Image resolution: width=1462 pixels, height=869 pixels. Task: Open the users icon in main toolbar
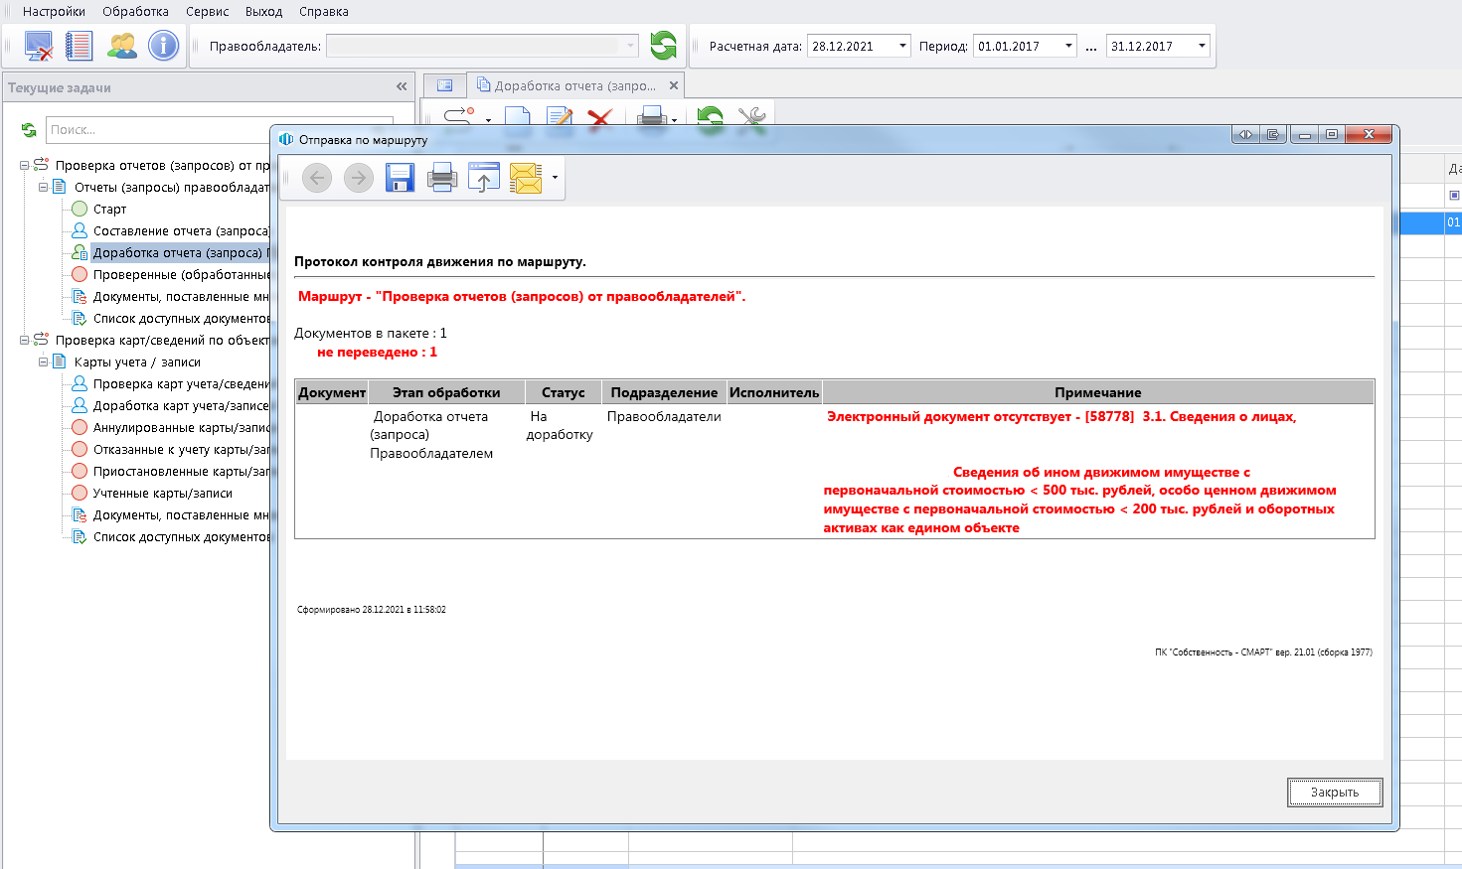coord(122,46)
